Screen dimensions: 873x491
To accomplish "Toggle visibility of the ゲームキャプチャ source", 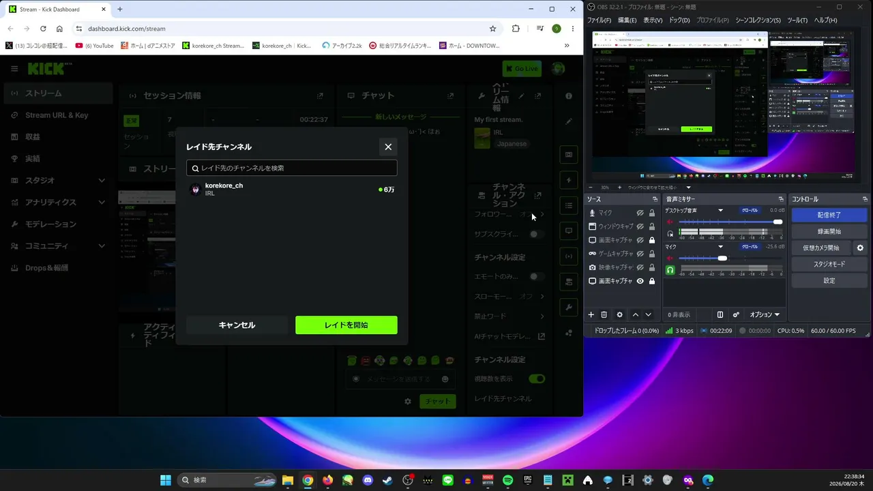I will [x=640, y=254].
